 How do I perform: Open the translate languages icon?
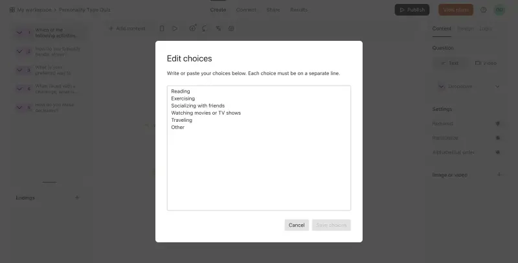click(x=218, y=29)
